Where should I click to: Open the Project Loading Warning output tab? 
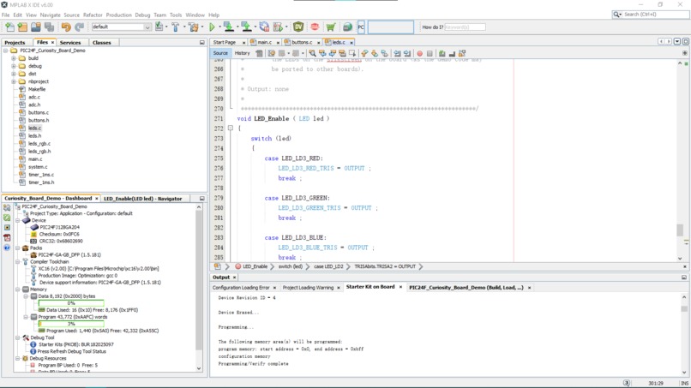point(308,288)
